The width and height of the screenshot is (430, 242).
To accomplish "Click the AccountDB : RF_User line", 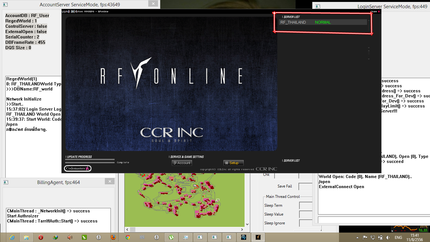I will (27, 15).
